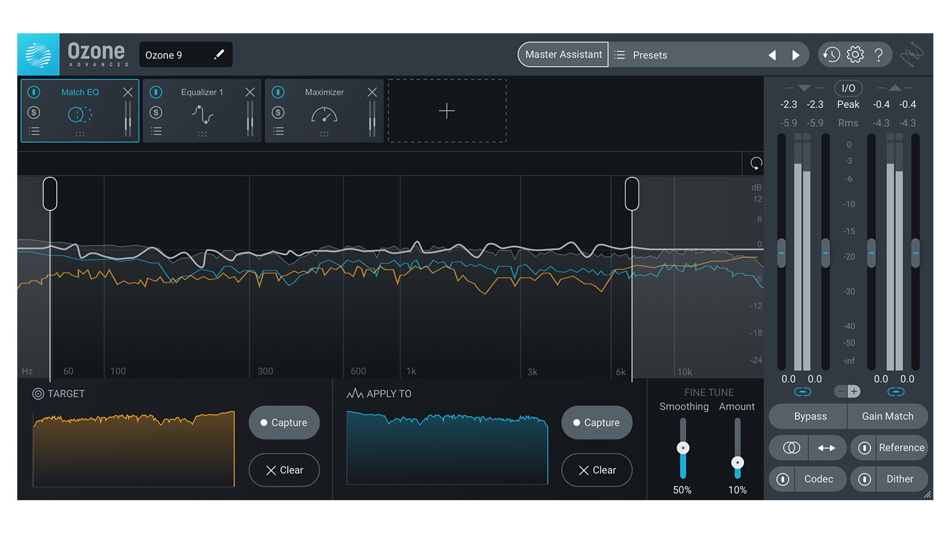Click the Smoothing slider handle
950x534 pixels.
tap(683, 448)
